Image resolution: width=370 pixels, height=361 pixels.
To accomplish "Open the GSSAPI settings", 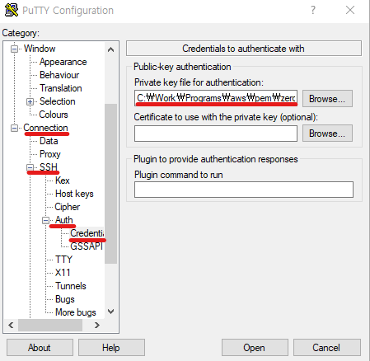I will (x=87, y=246).
